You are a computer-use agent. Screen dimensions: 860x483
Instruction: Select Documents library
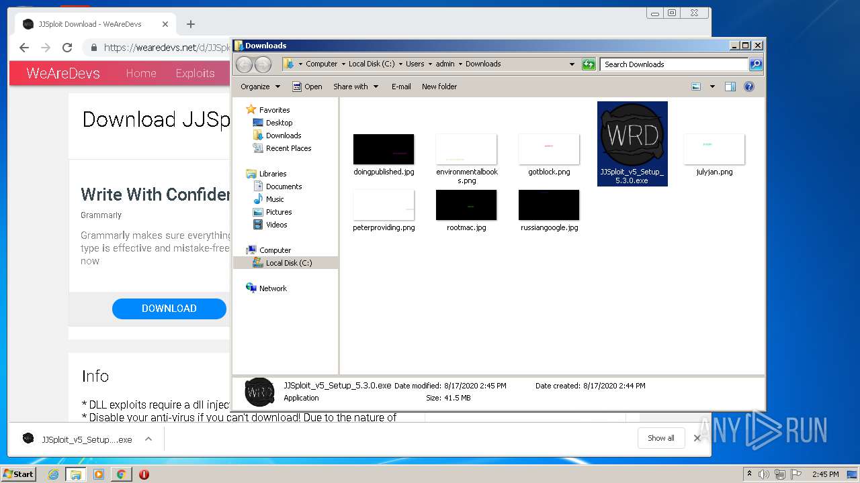(284, 186)
